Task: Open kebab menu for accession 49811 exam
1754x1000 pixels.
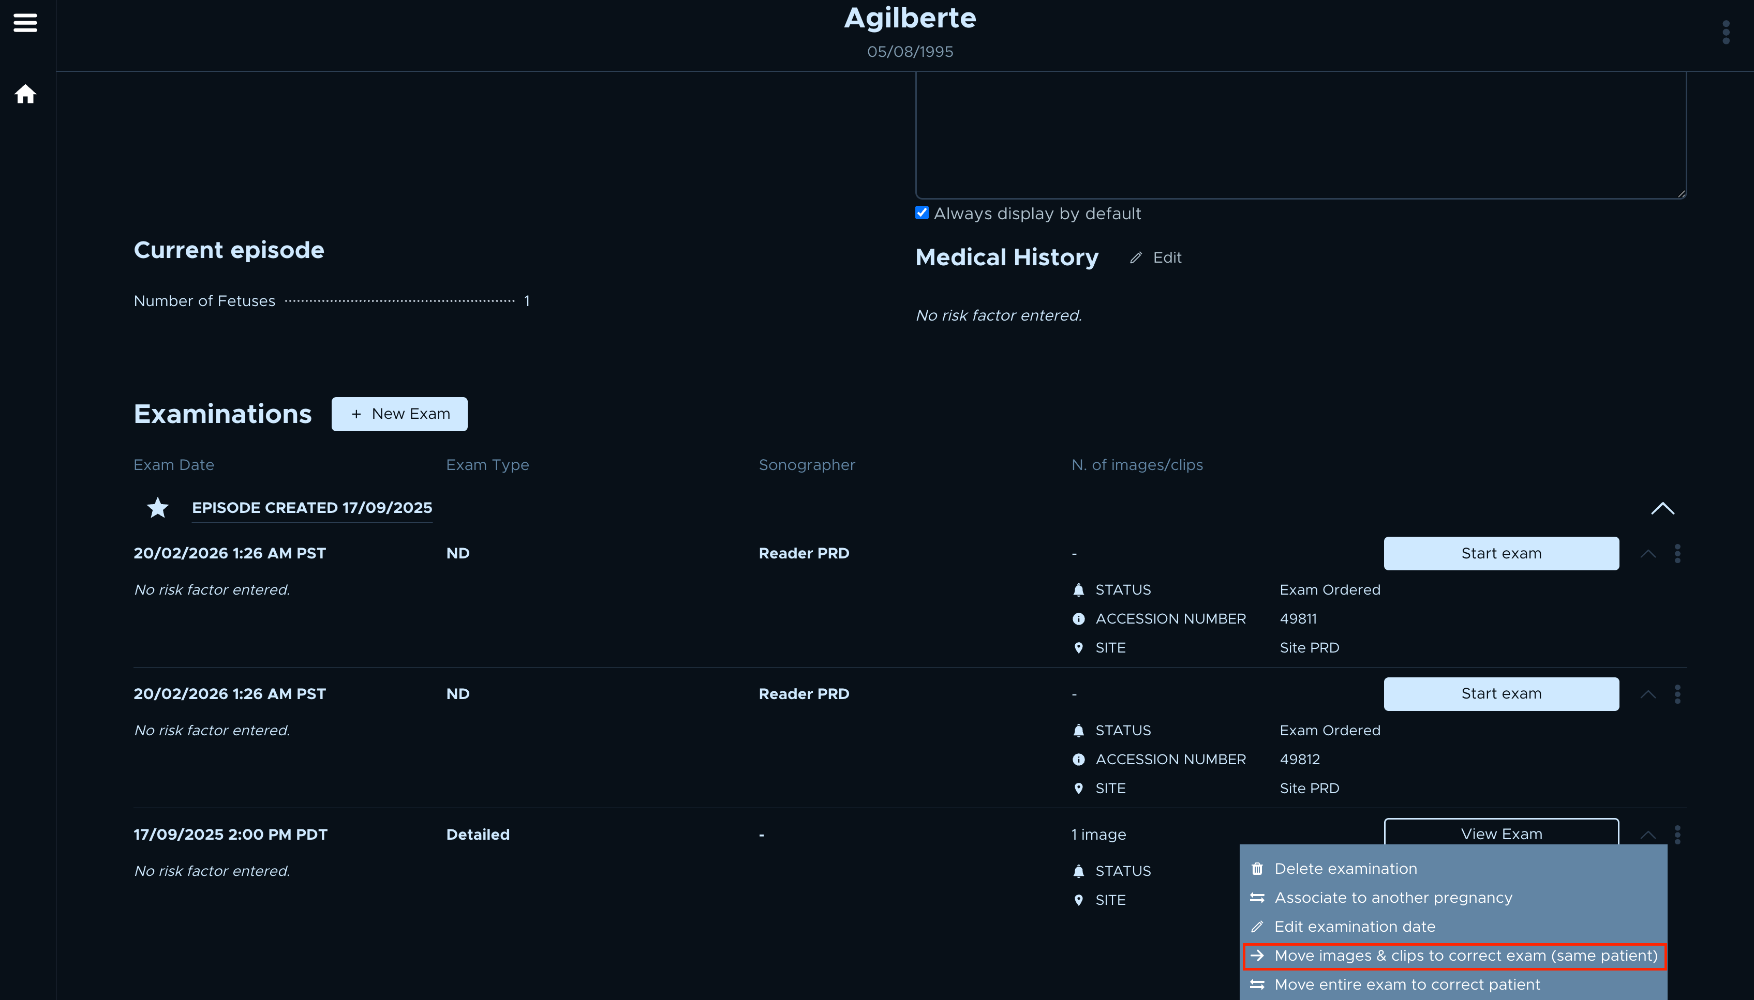Action: [x=1677, y=554]
